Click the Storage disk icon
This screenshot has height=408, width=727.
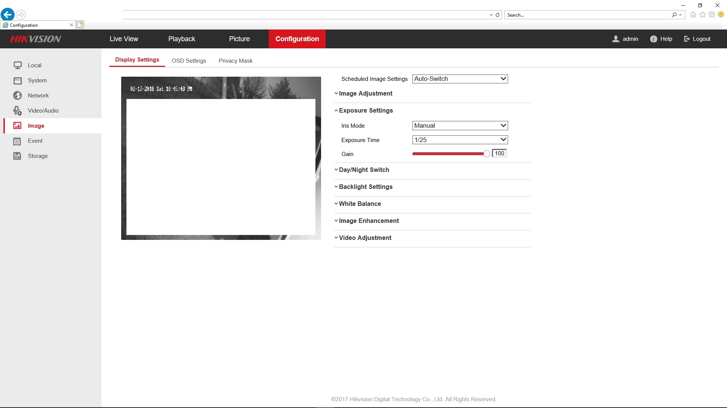pyautogui.click(x=17, y=156)
